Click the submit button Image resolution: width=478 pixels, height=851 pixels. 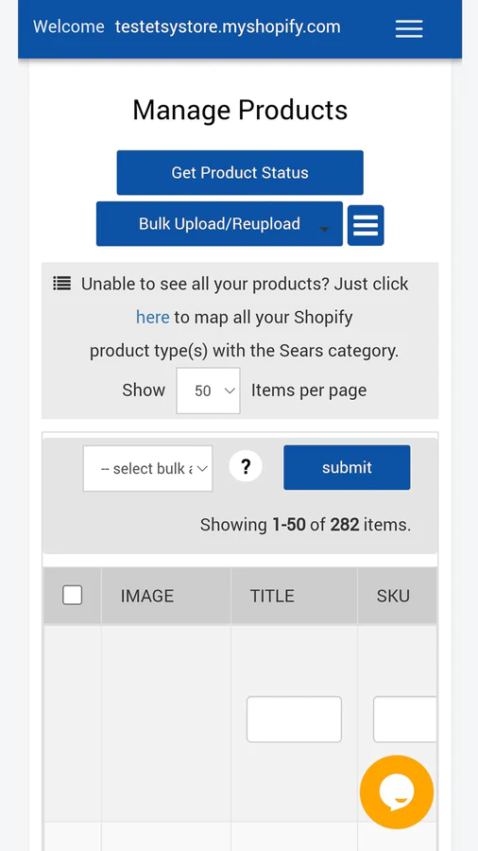pos(347,467)
